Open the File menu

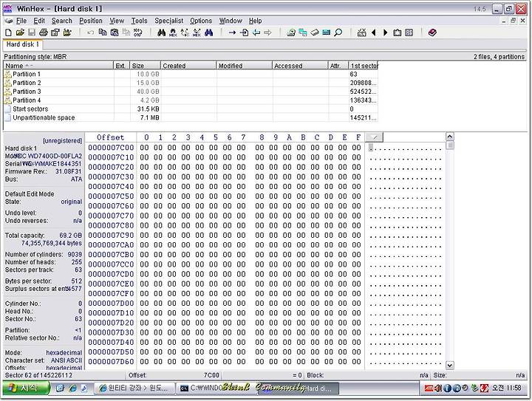coord(21,21)
